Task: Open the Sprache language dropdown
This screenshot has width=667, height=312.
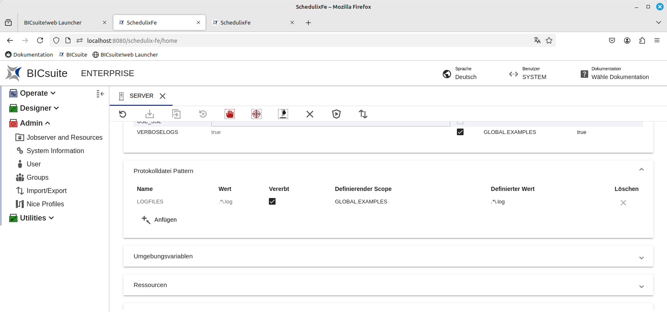Action: [x=465, y=74]
